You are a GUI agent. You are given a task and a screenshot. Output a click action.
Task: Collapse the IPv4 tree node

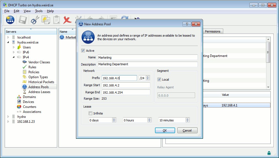[x=14, y=57]
